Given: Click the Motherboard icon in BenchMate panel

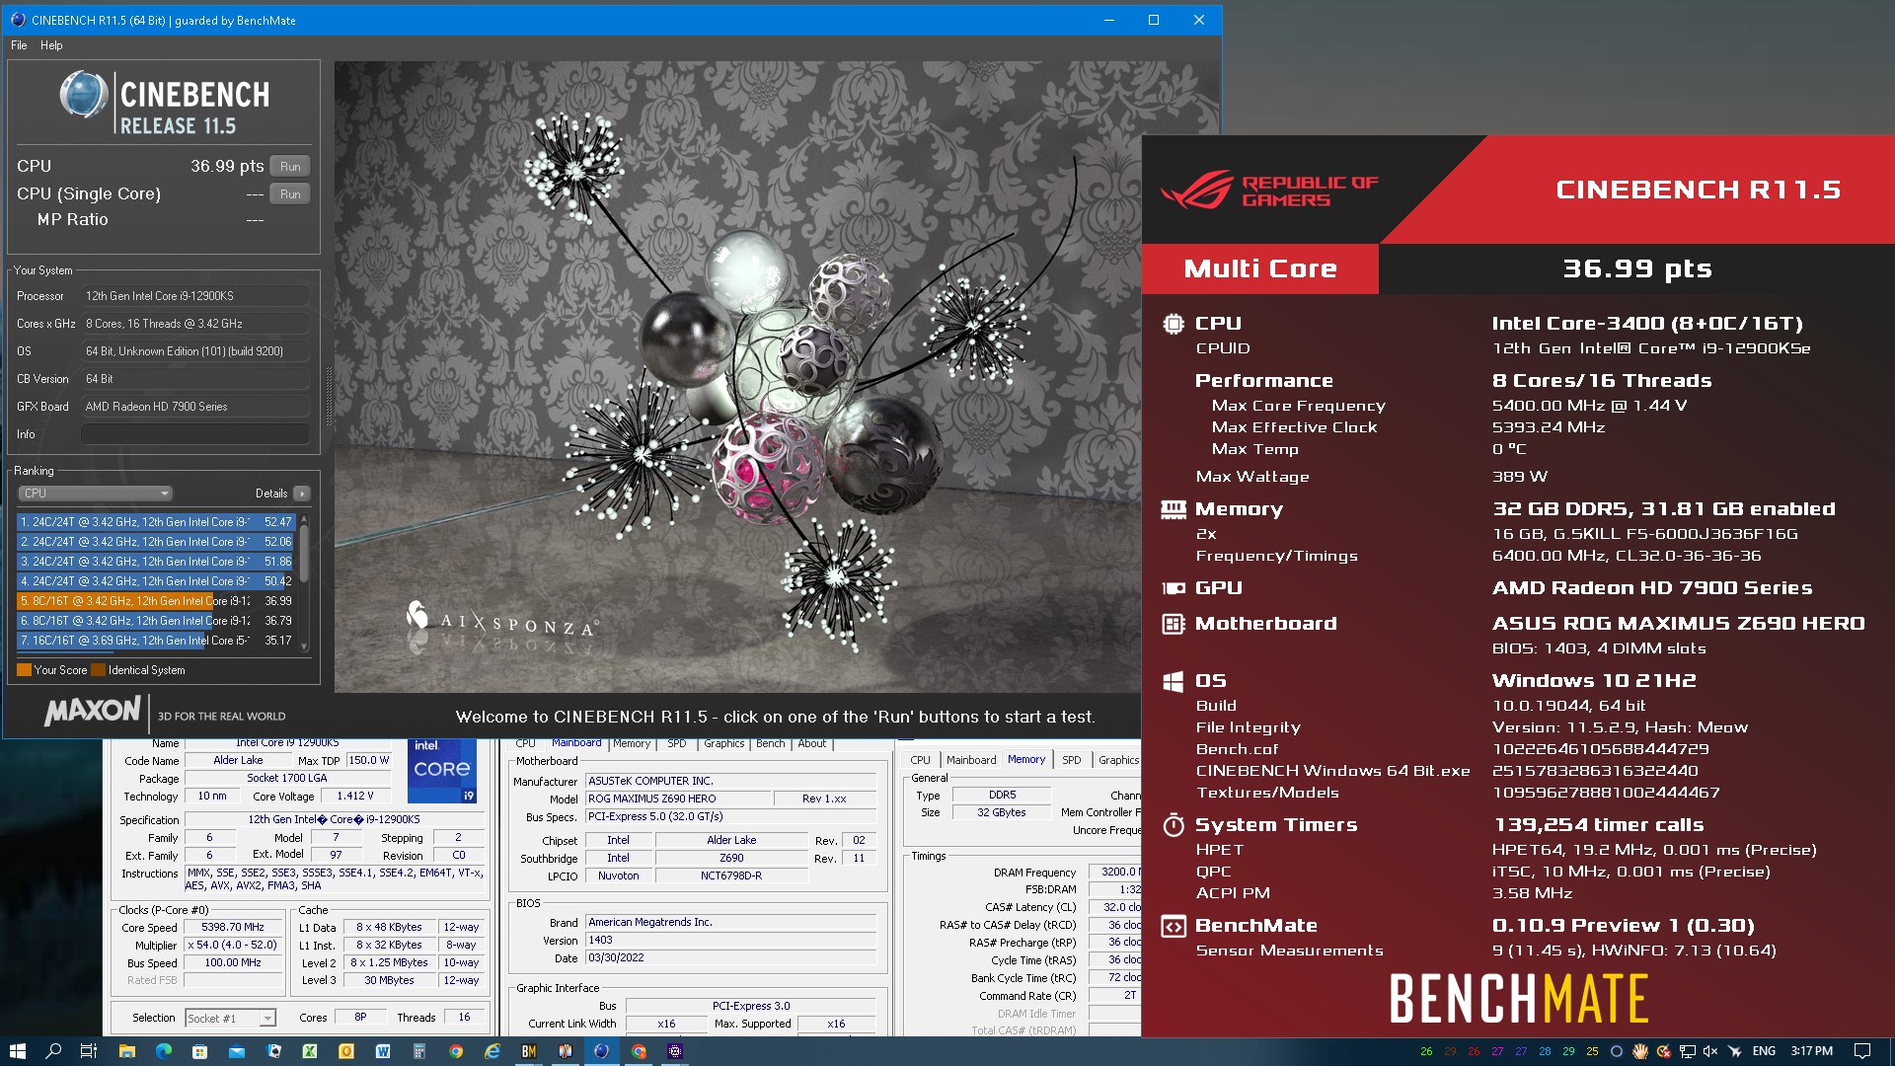Looking at the screenshot, I should point(1173,624).
